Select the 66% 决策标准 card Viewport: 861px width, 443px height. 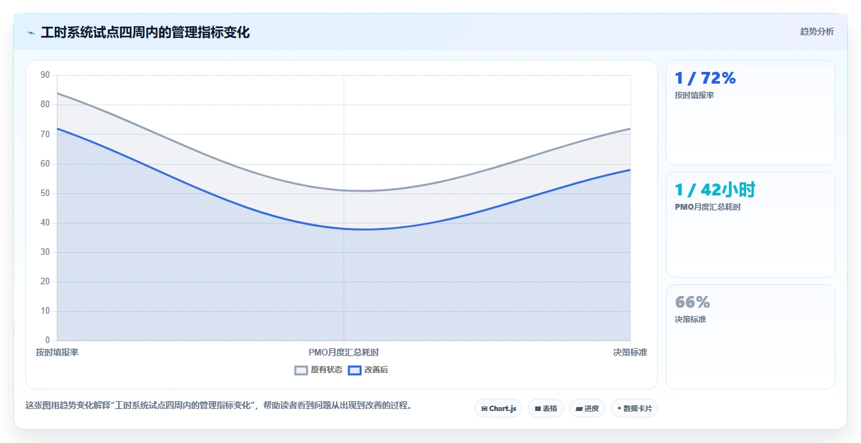pyautogui.click(x=750, y=336)
